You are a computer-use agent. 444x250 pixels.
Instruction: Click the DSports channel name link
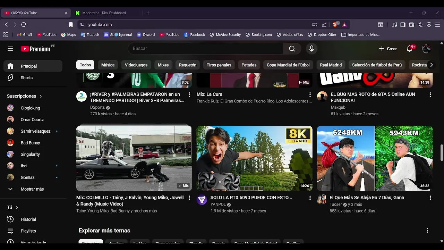97,108
